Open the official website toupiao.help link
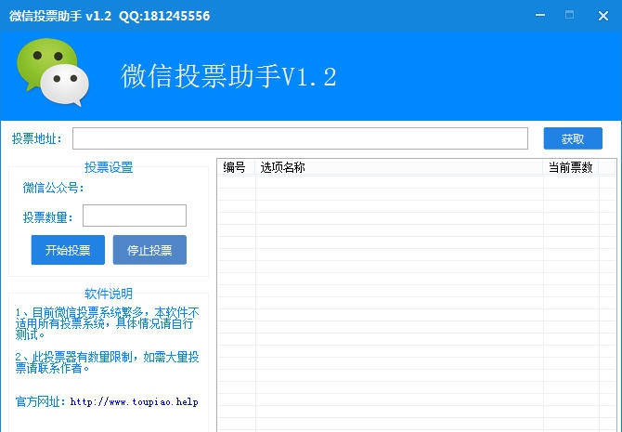Image resolution: width=622 pixels, height=432 pixels. (x=134, y=402)
